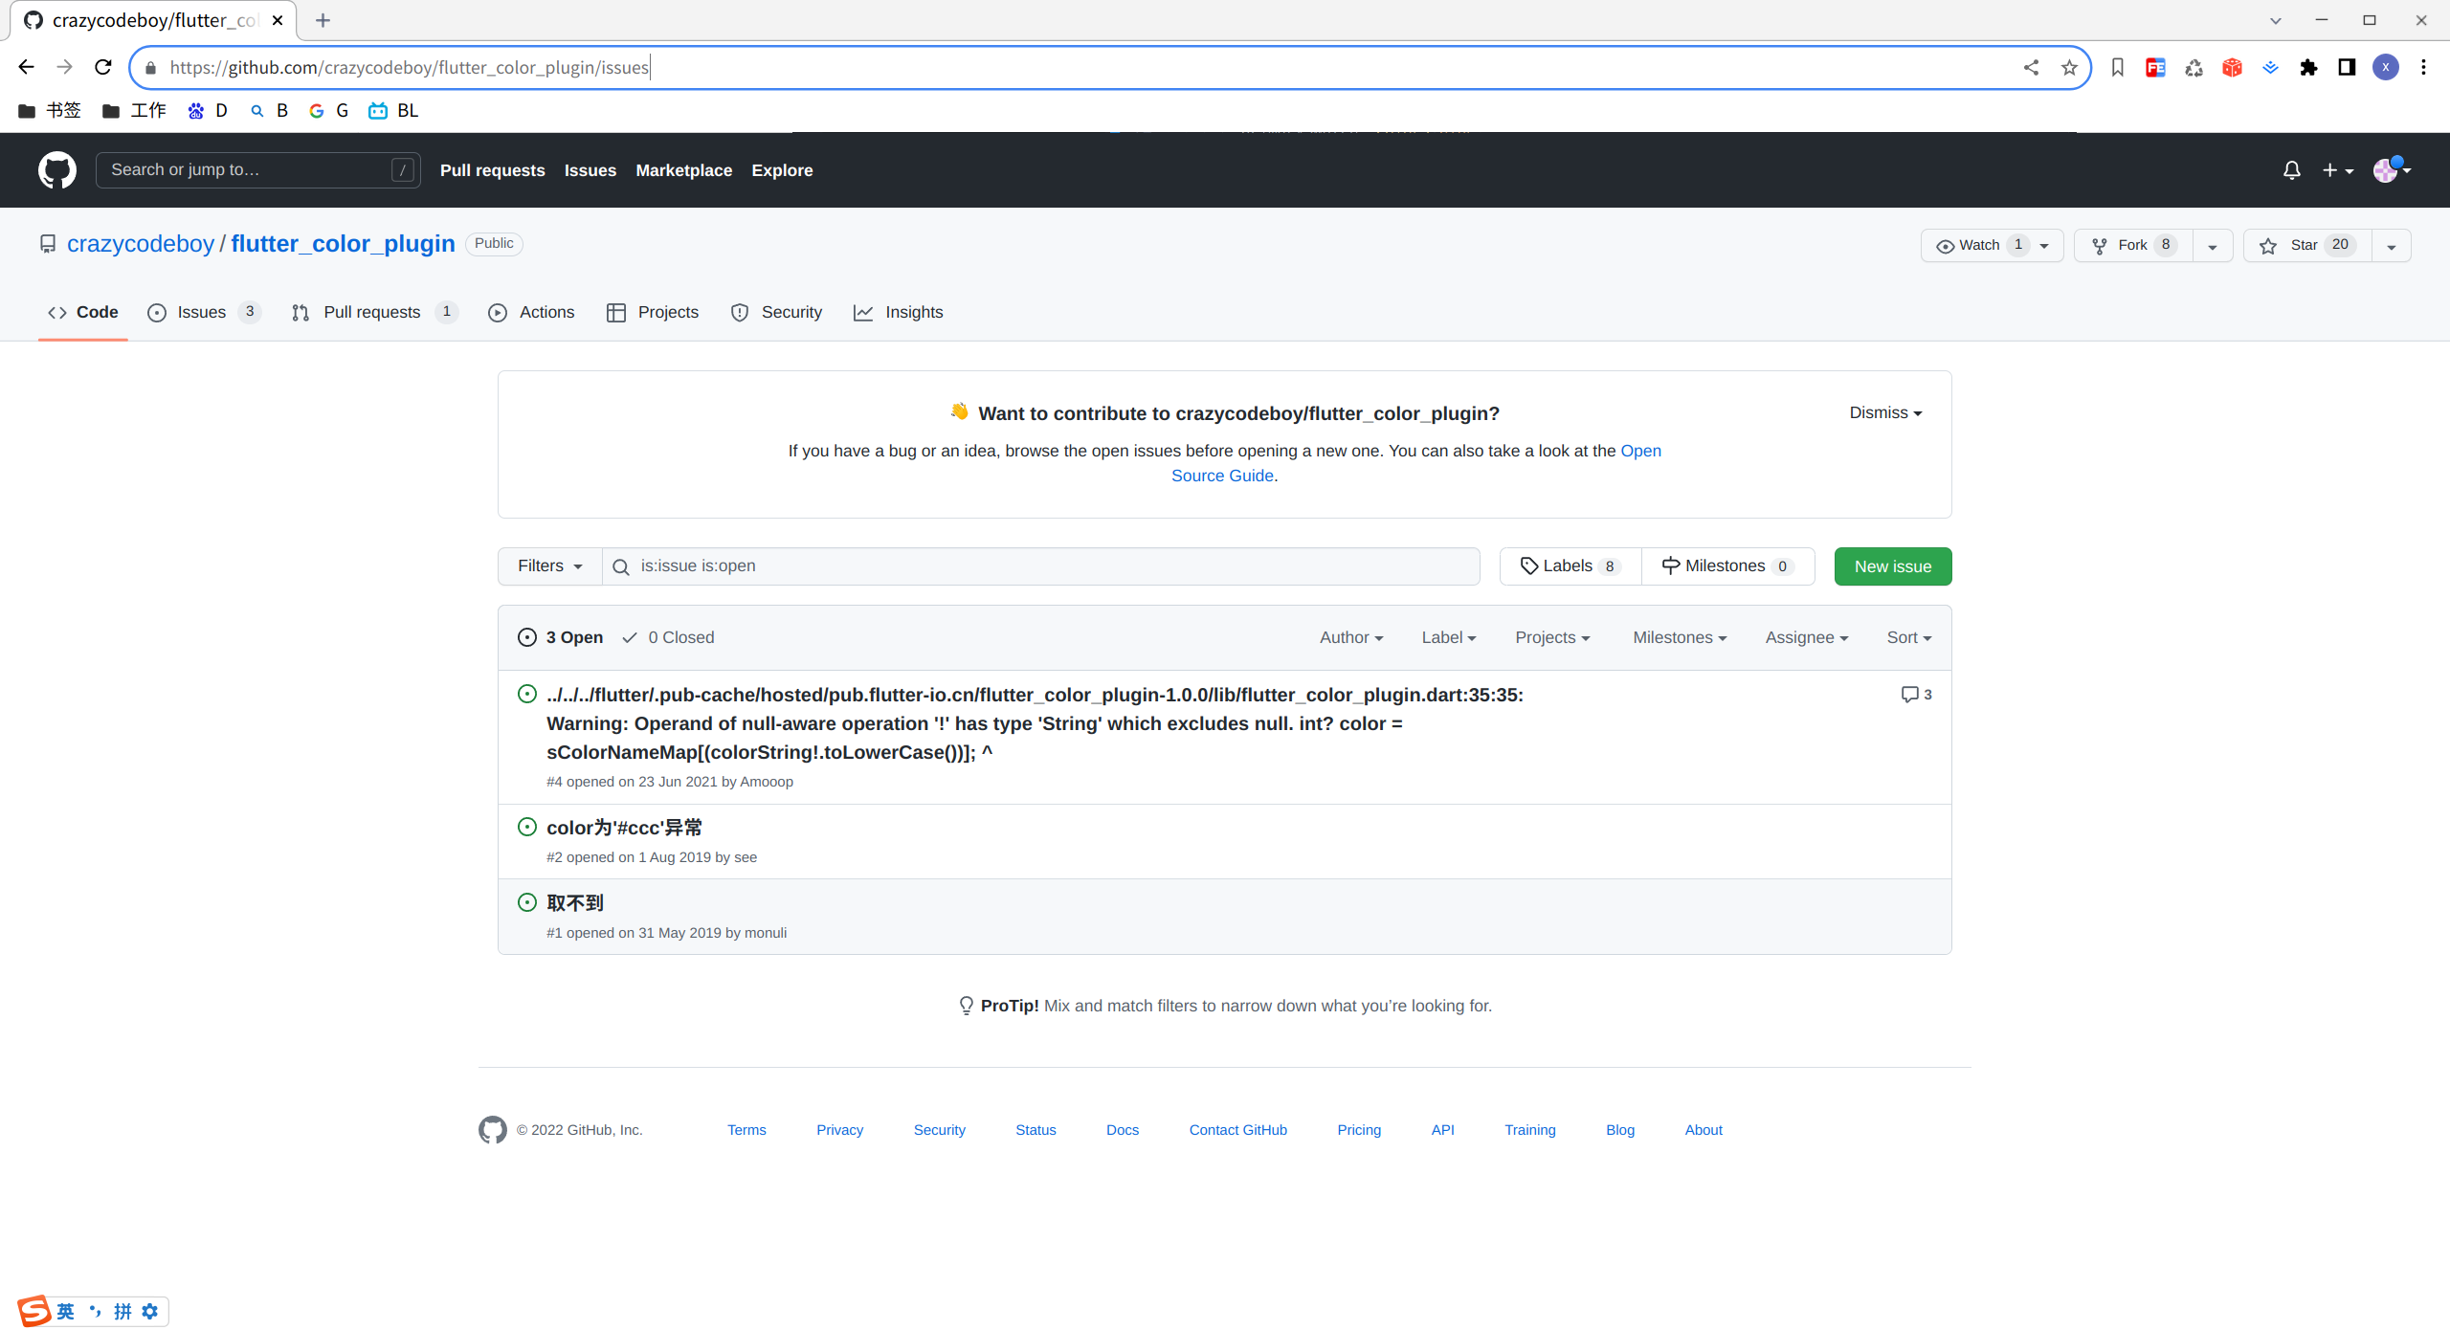Click the GitHub Octocat logo in header

tap(57, 170)
